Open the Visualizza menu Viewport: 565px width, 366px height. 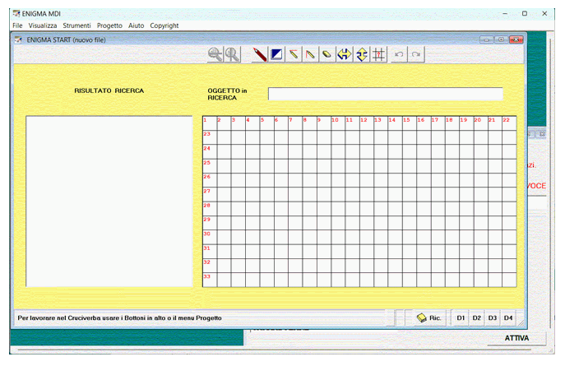(x=42, y=25)
